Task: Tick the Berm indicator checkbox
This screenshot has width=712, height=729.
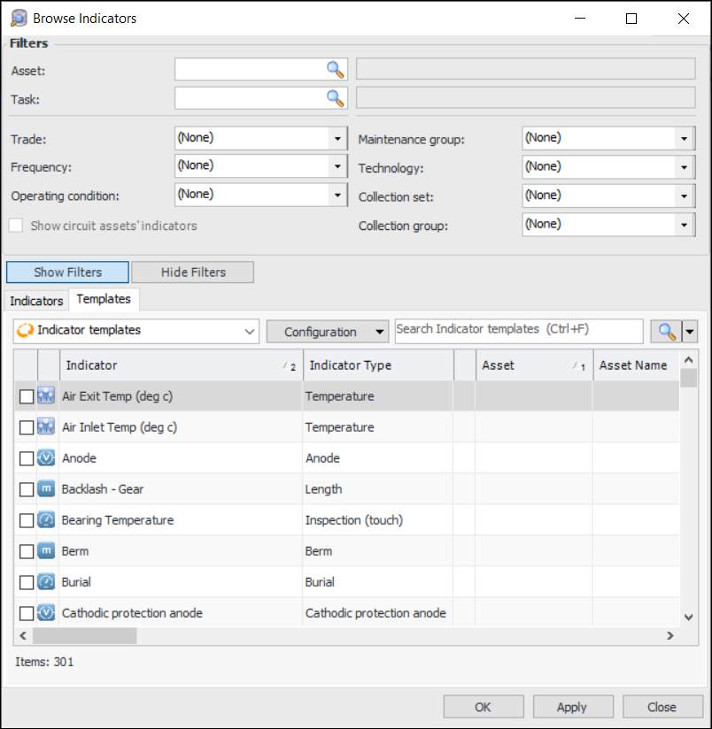Action: click(27, 552)
